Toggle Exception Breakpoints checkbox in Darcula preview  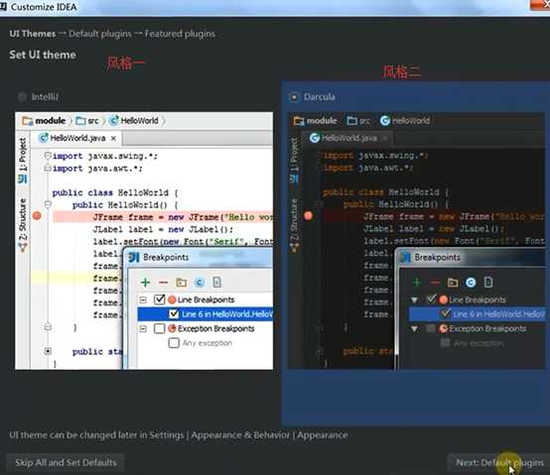[x=431, y=328]
